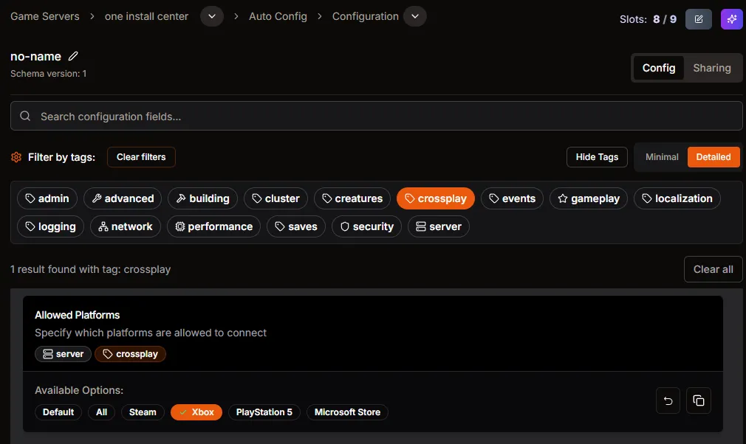Image resolution: width=746 pixels, height=444 pixels.
Task: Enable the Steam platform option
Action: click(x=143, y=412)
